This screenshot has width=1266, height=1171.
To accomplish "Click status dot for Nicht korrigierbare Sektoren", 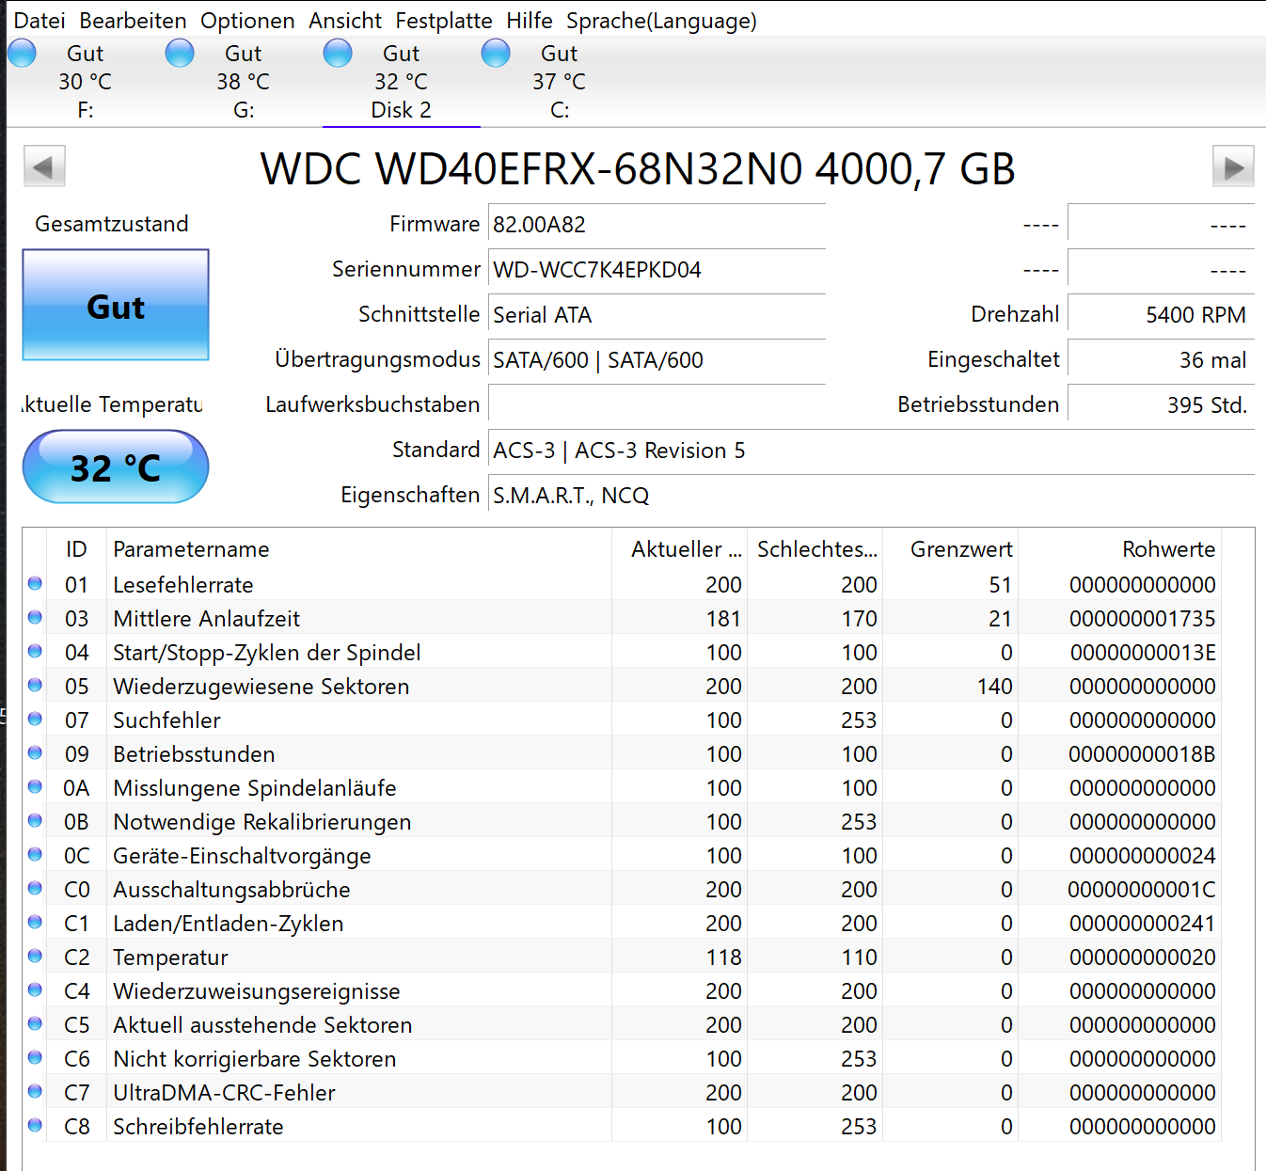I will [x=35, y=1057].
